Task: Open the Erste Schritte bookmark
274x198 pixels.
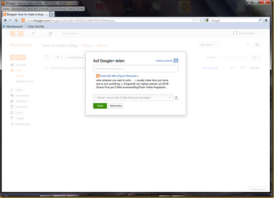Action: click(x=34, y=26)
